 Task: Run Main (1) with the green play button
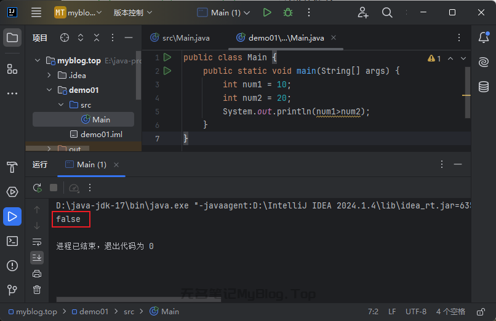(x=267, y=13)
